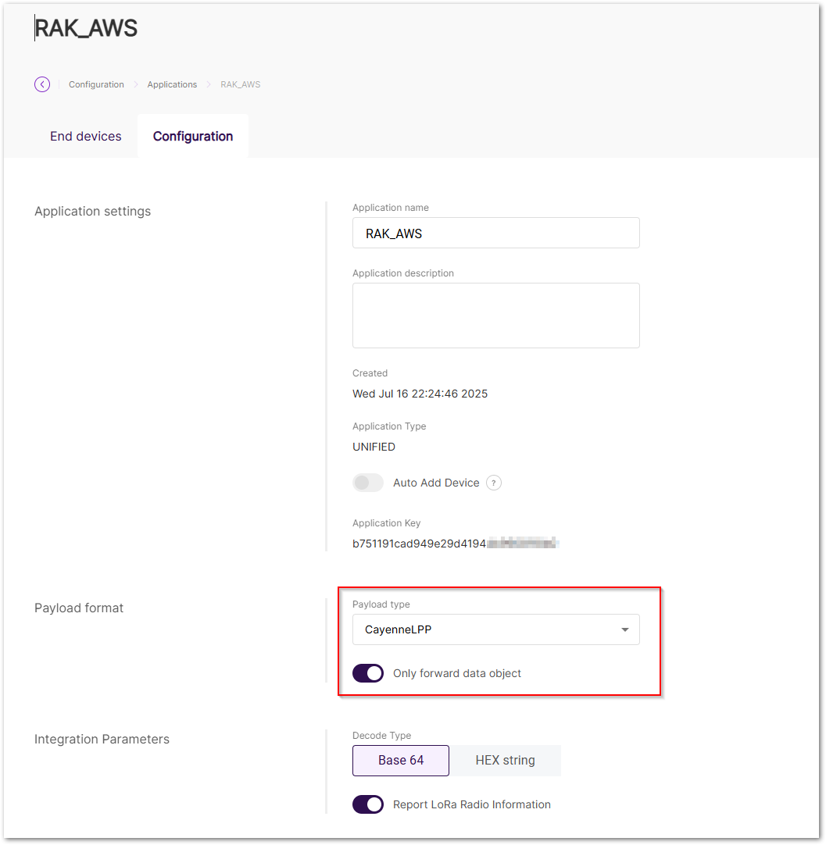Turn off Report LoRa Radio Information
Viewport: 826px width, 845px height.
[x=368, y=804]
